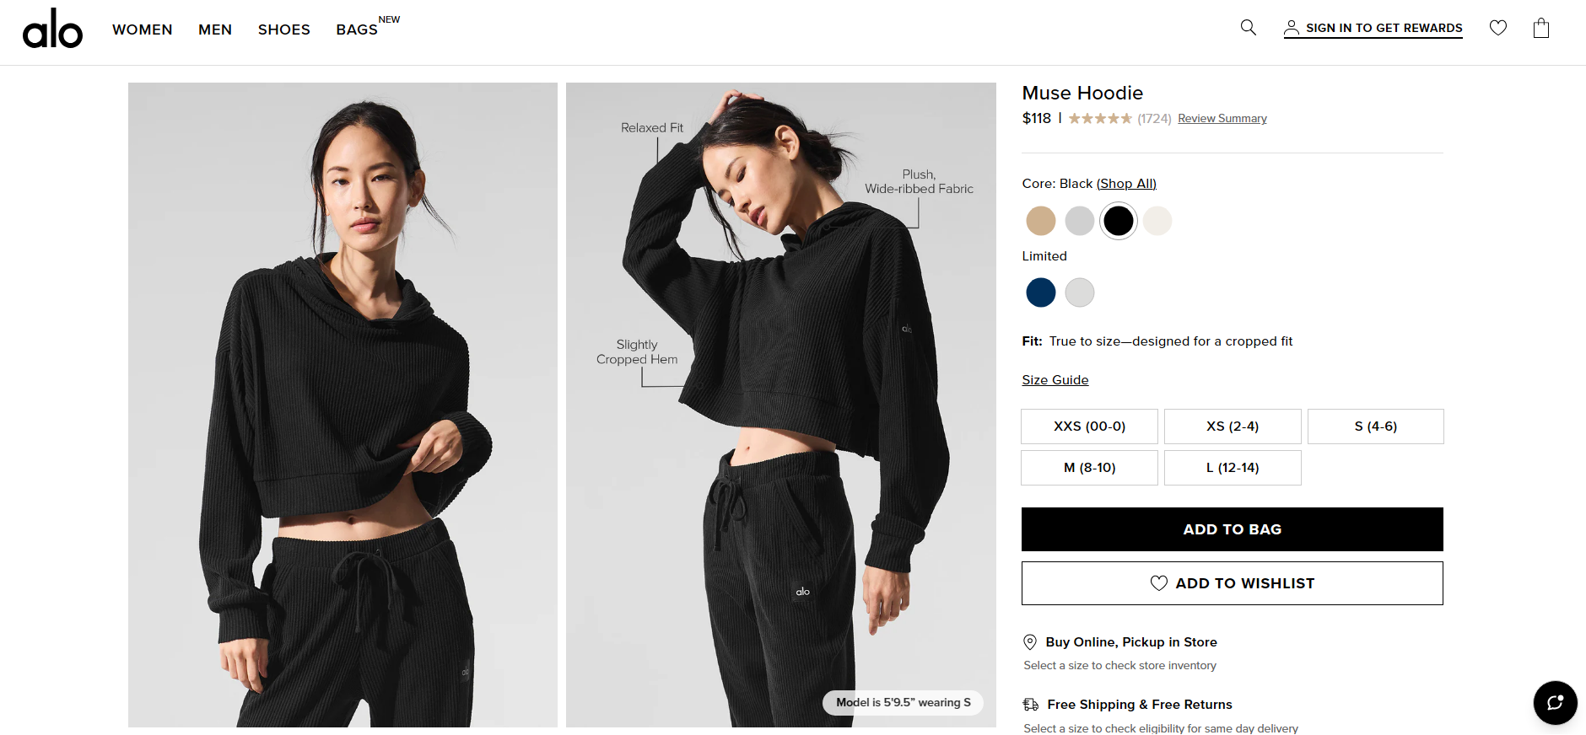This screenshot has height=735, width=1586.
Task: Open the Size Guide link
Action: pyautogui.click(x=1055, y=380)
